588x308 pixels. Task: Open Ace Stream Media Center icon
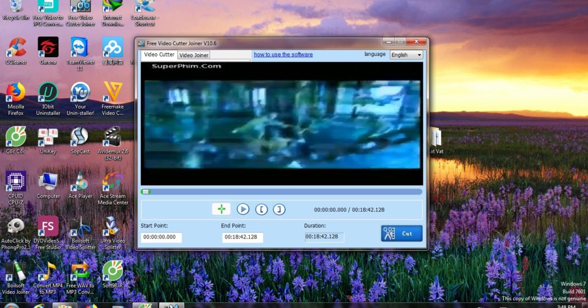pyautogui.click(x=113, y=188)
